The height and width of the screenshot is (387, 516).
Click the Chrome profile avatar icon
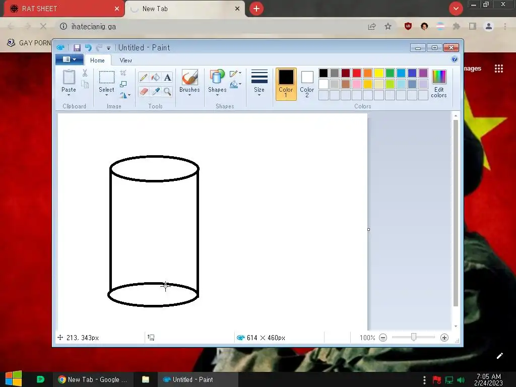489,26
